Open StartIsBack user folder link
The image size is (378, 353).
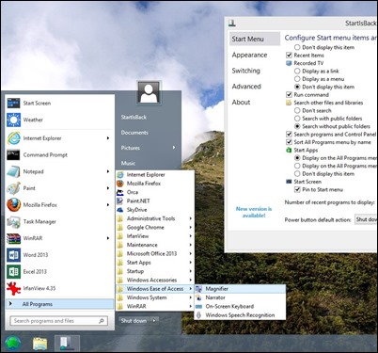click(134, 117)
